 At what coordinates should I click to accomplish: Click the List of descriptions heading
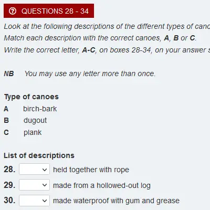[39, 155]
